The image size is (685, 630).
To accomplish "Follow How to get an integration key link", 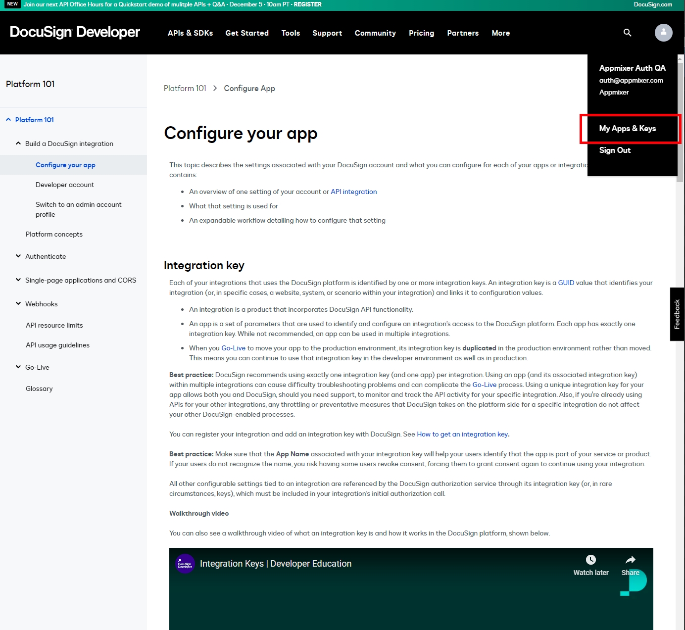I will [x=462, y=435].
